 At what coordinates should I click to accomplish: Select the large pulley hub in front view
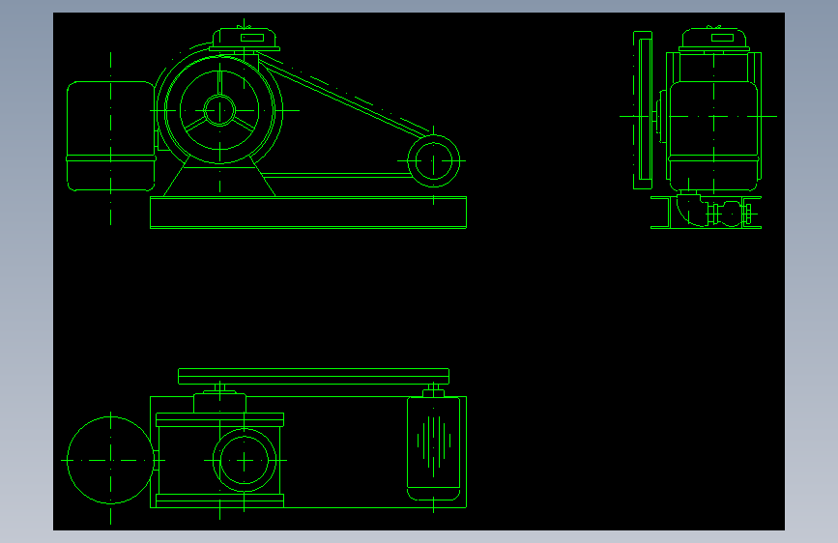pyautogui.click(x=219, y=111)
